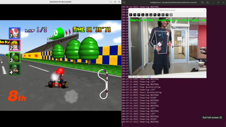Click the LAP 1/3 counter
The height and width of the screenshot is (127, 226).
pyautogui.click(x=36, y=30)
